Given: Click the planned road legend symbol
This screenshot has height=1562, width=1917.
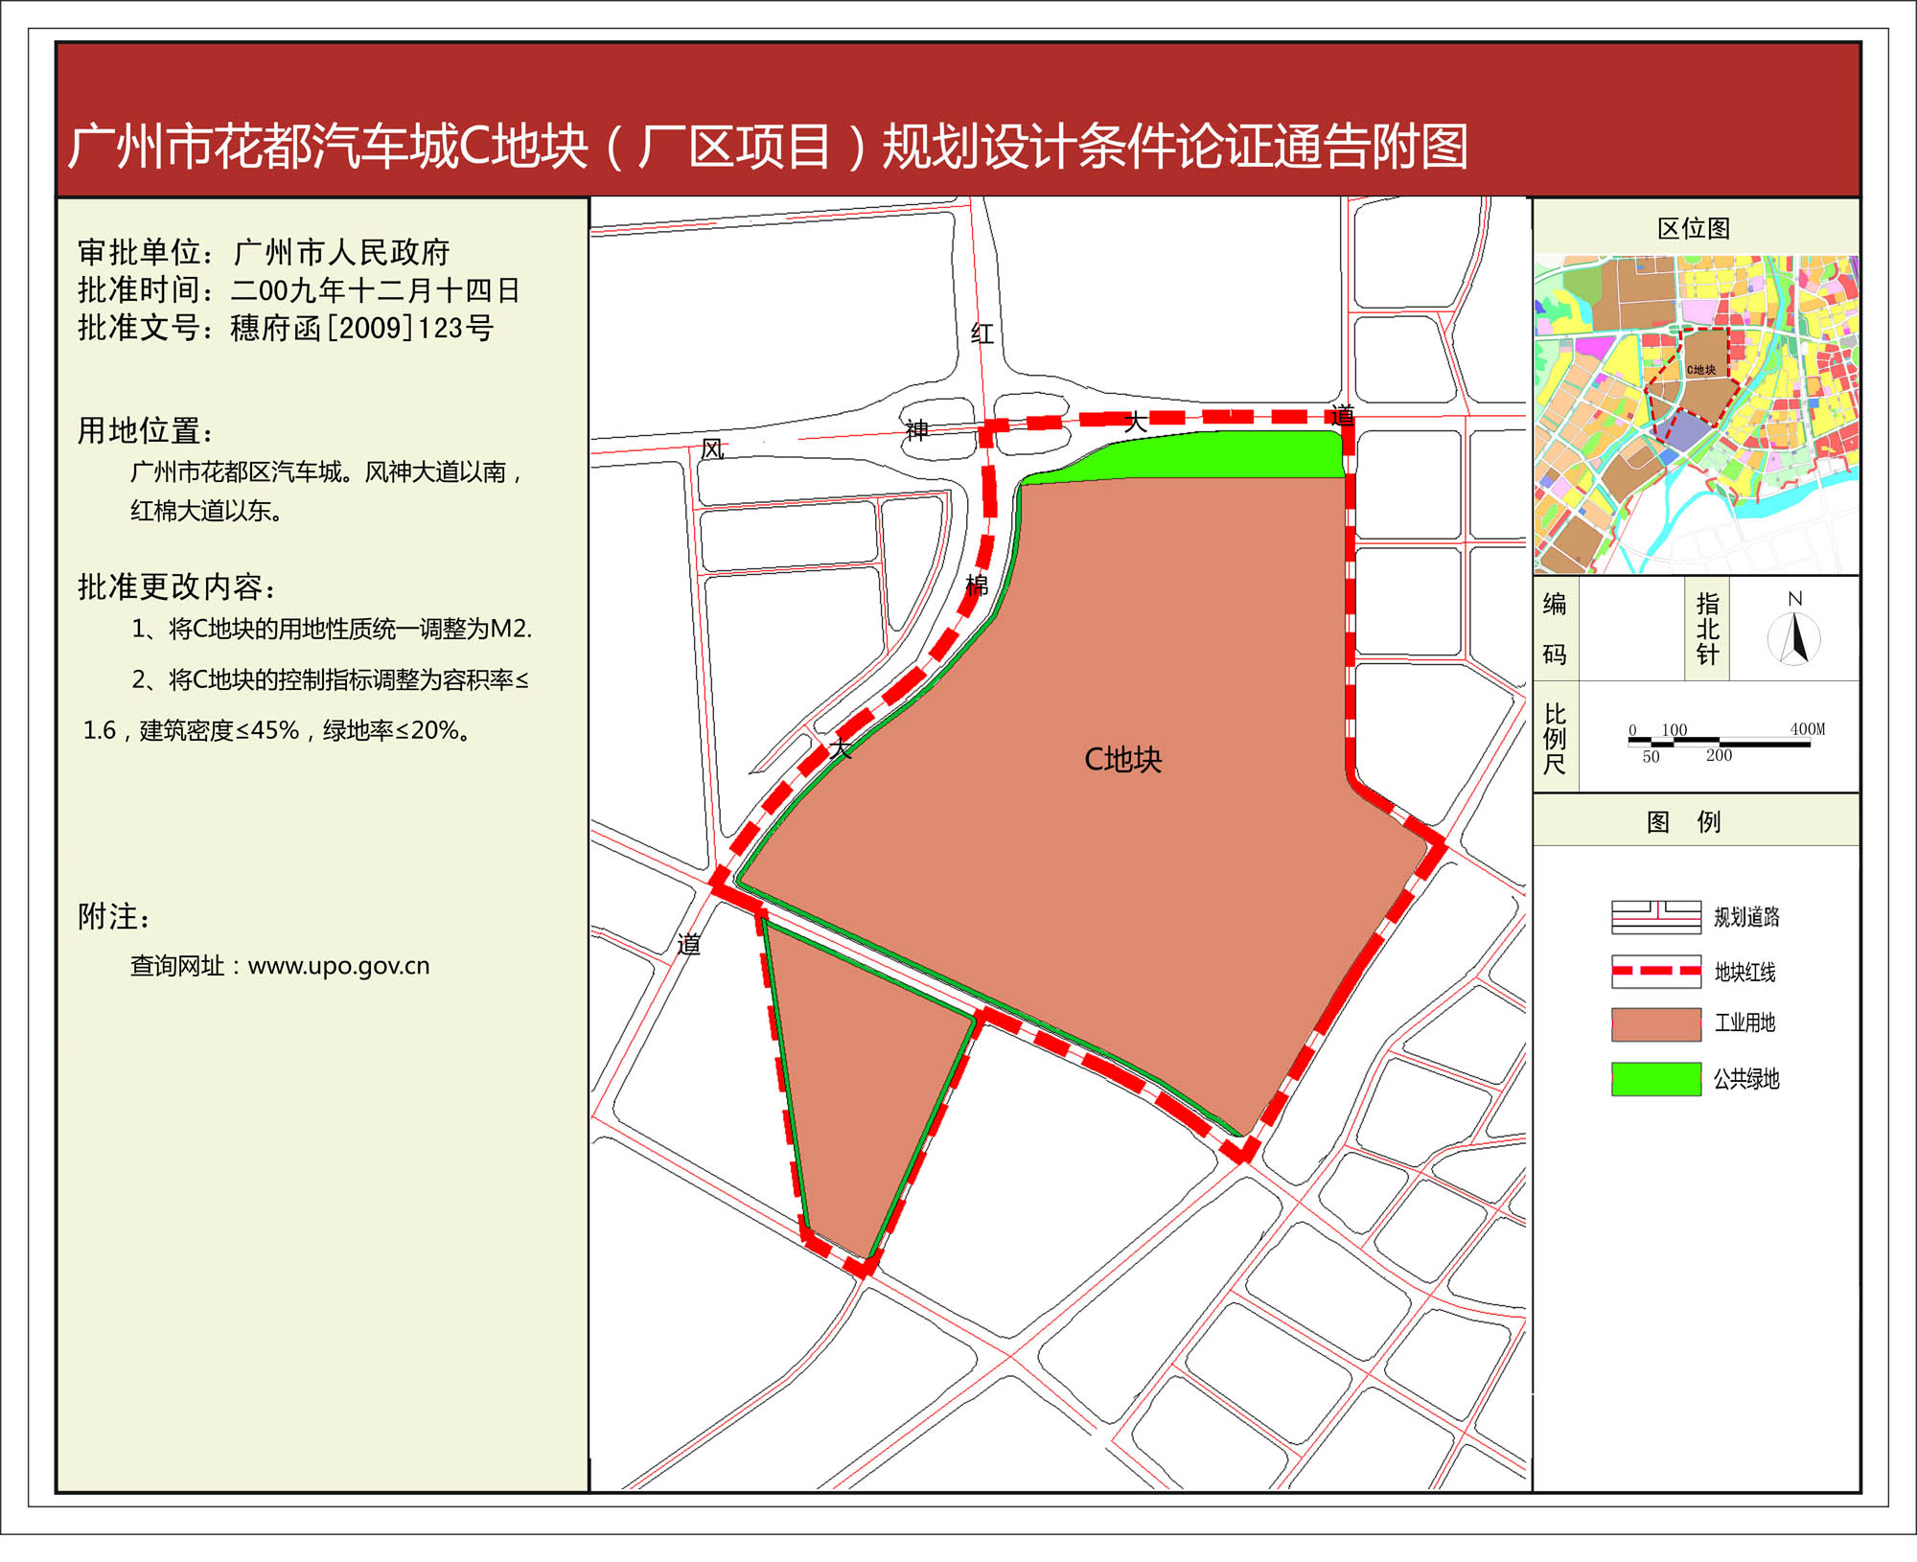Looking at the screenshot, I should (1655, 917).
